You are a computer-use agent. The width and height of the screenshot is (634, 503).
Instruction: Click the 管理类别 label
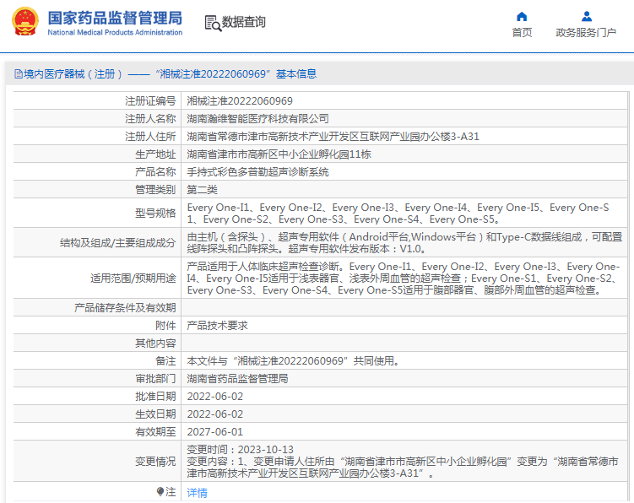(155, 190)
